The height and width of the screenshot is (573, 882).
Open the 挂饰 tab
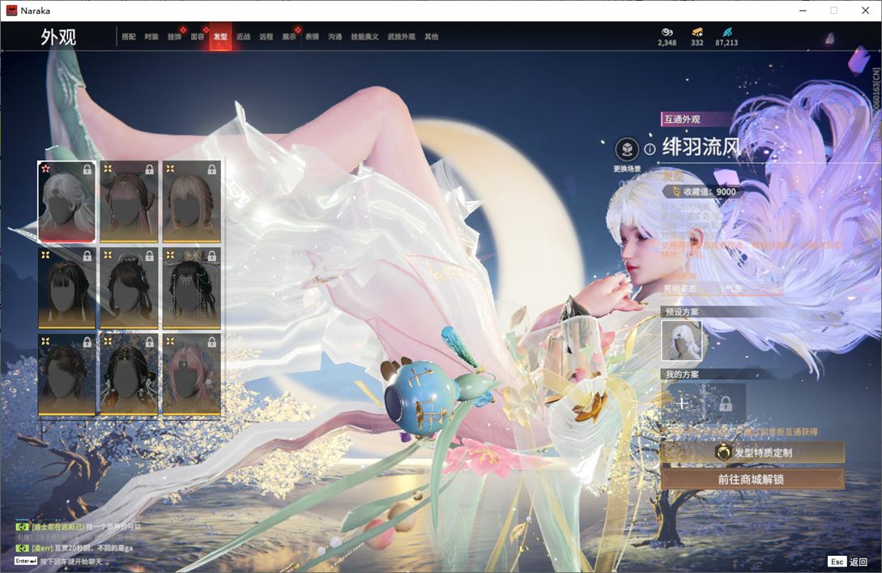pos(174,36)
